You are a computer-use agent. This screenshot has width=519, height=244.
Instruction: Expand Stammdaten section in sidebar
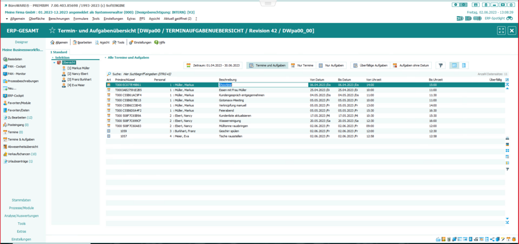point(21,200)
